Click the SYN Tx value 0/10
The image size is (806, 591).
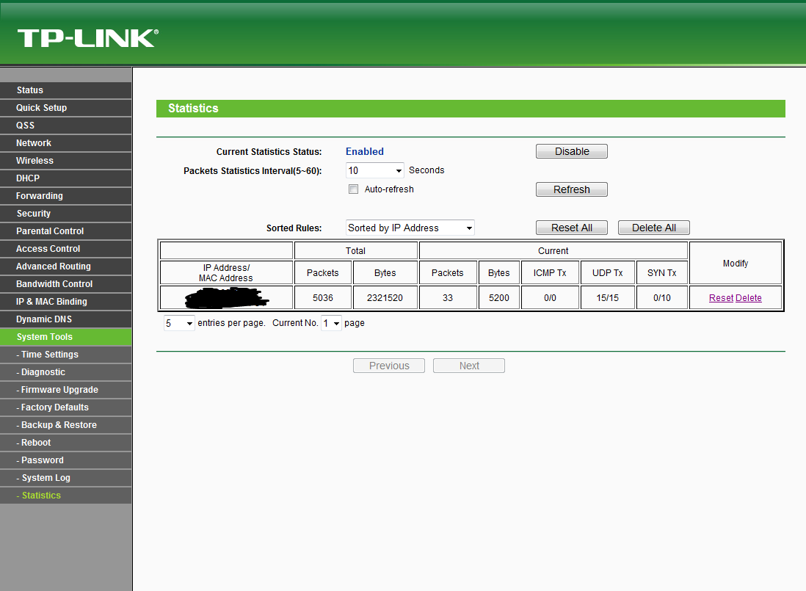point(662,298)
